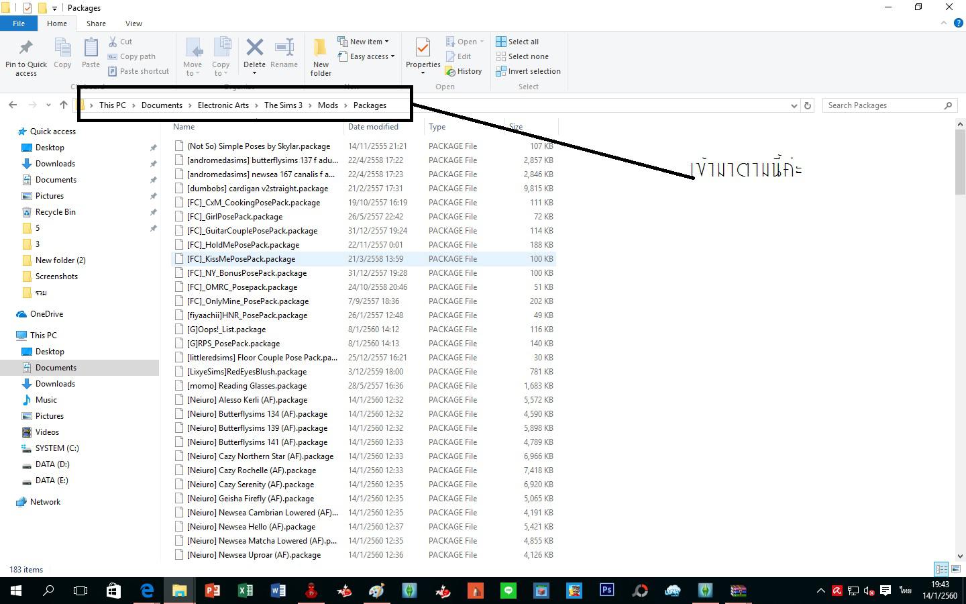Click Electronic Arts in address path

(223, 105)
